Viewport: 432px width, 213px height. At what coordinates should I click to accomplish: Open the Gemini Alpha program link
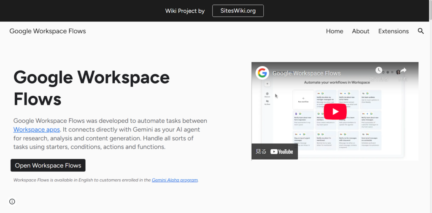click(175, 180)
